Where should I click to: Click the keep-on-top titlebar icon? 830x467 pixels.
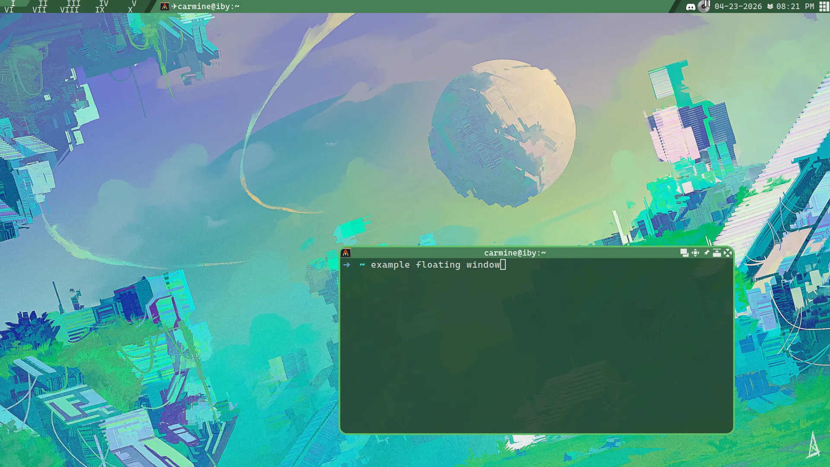click(x=717, y=253)
